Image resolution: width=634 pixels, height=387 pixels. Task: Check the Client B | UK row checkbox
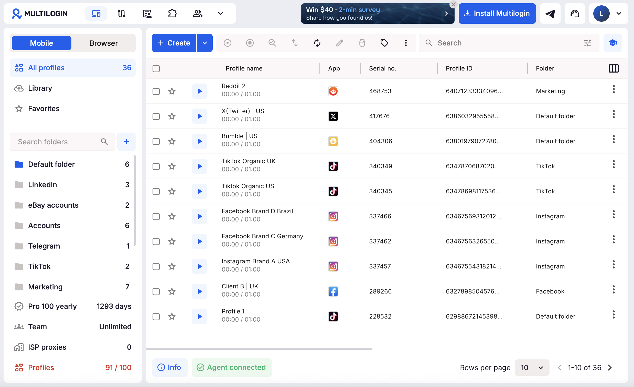click(x=156, y=292)
